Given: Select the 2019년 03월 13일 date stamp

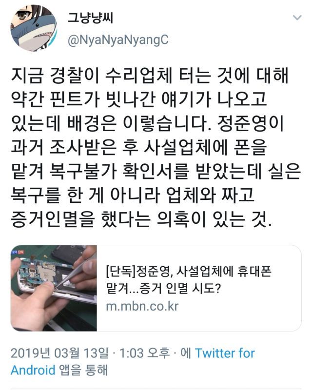Looking at the screenshot, I should [x=59, y=353].
